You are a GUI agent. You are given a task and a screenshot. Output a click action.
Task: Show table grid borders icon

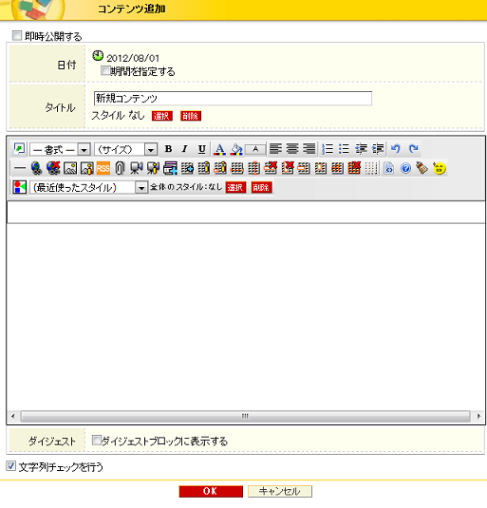pos(371,168)
